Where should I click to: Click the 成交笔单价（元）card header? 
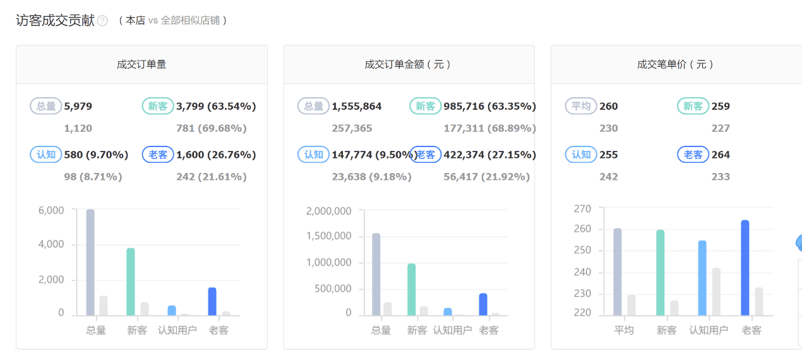[676, 64]
